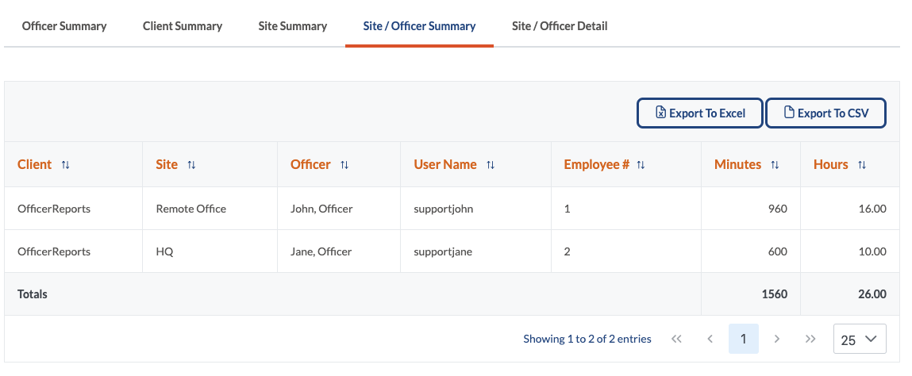Switch to Site Summary tab

[x=293, y=26]
